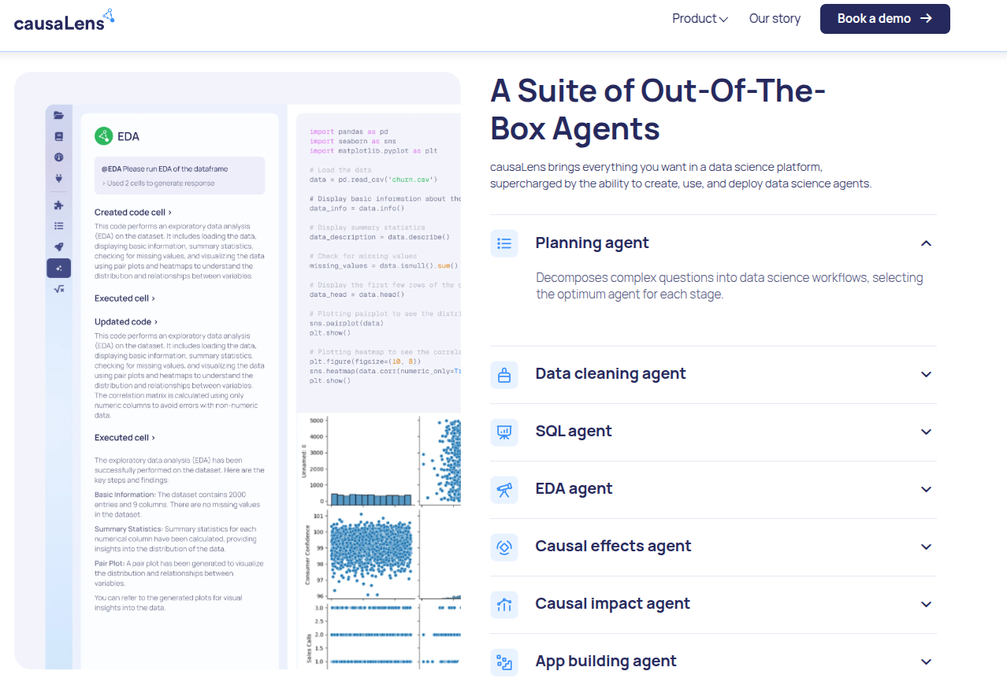Open the square-root formula sidebar icon
The width and height of the screenshot is (1007, 682).
click(x=58, y=289)
